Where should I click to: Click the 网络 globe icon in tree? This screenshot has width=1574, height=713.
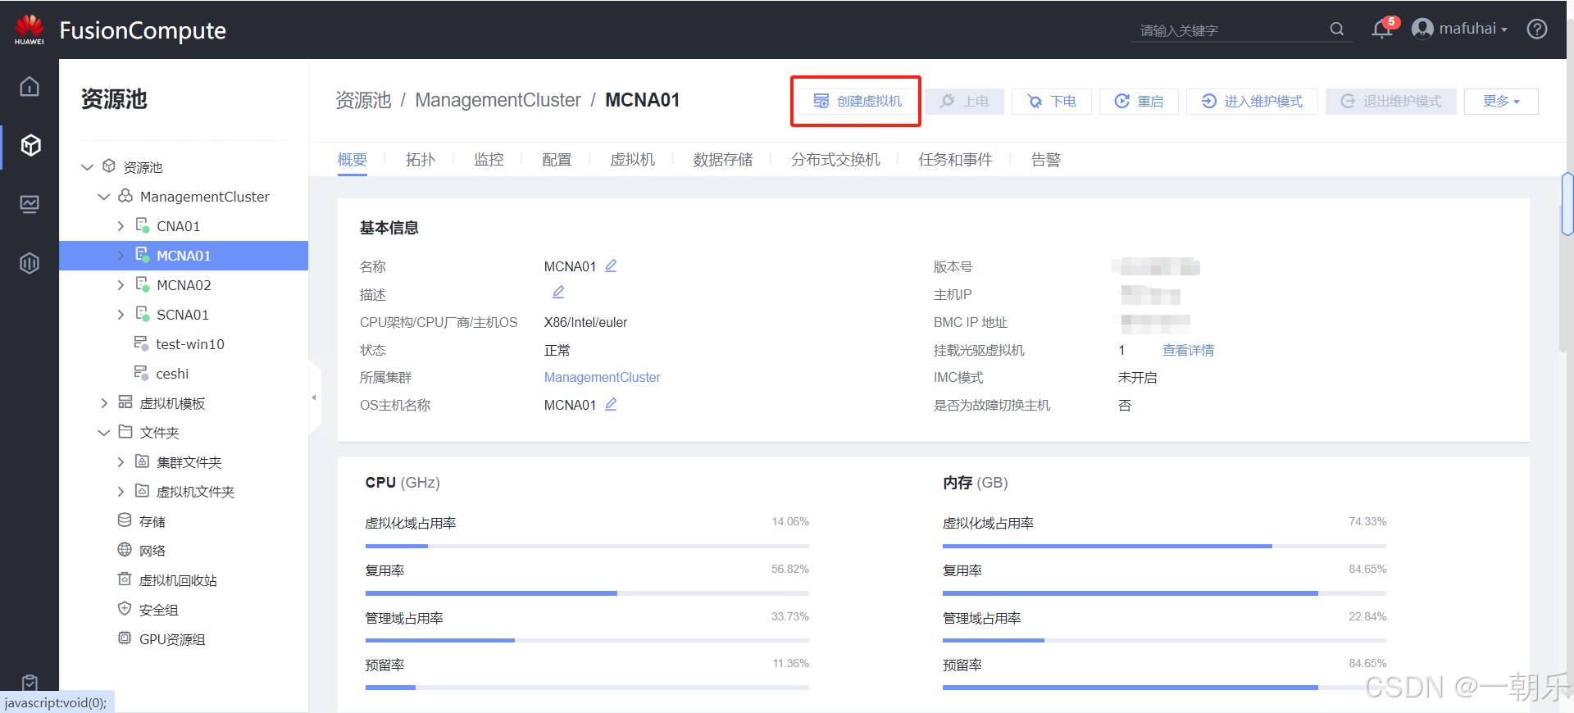pyautogui.click(x=125, y=550)
